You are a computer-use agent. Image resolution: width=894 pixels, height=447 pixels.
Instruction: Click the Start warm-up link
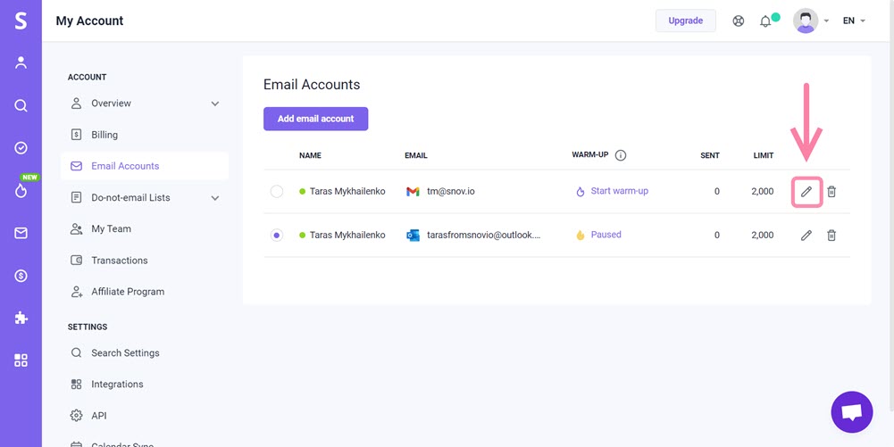619,191
